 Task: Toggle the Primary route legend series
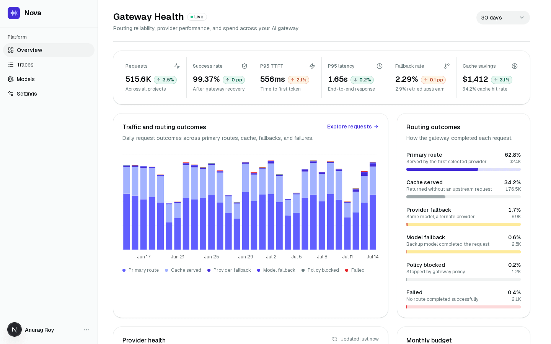(x=140, y=270)
